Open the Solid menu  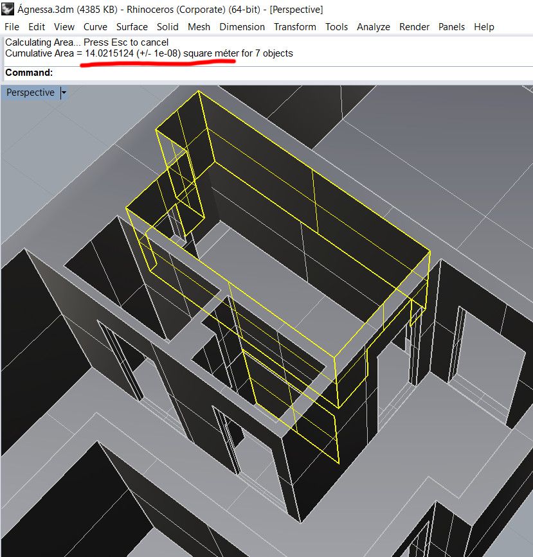[167, 27]
